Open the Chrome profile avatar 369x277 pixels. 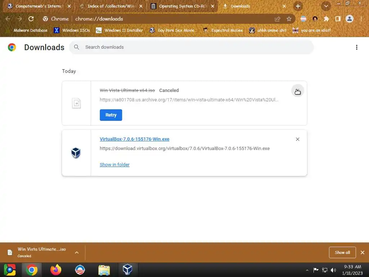click(x=350, y=19)
